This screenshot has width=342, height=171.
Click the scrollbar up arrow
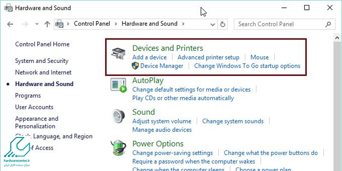pyautogui.click(x=337, y=38)
